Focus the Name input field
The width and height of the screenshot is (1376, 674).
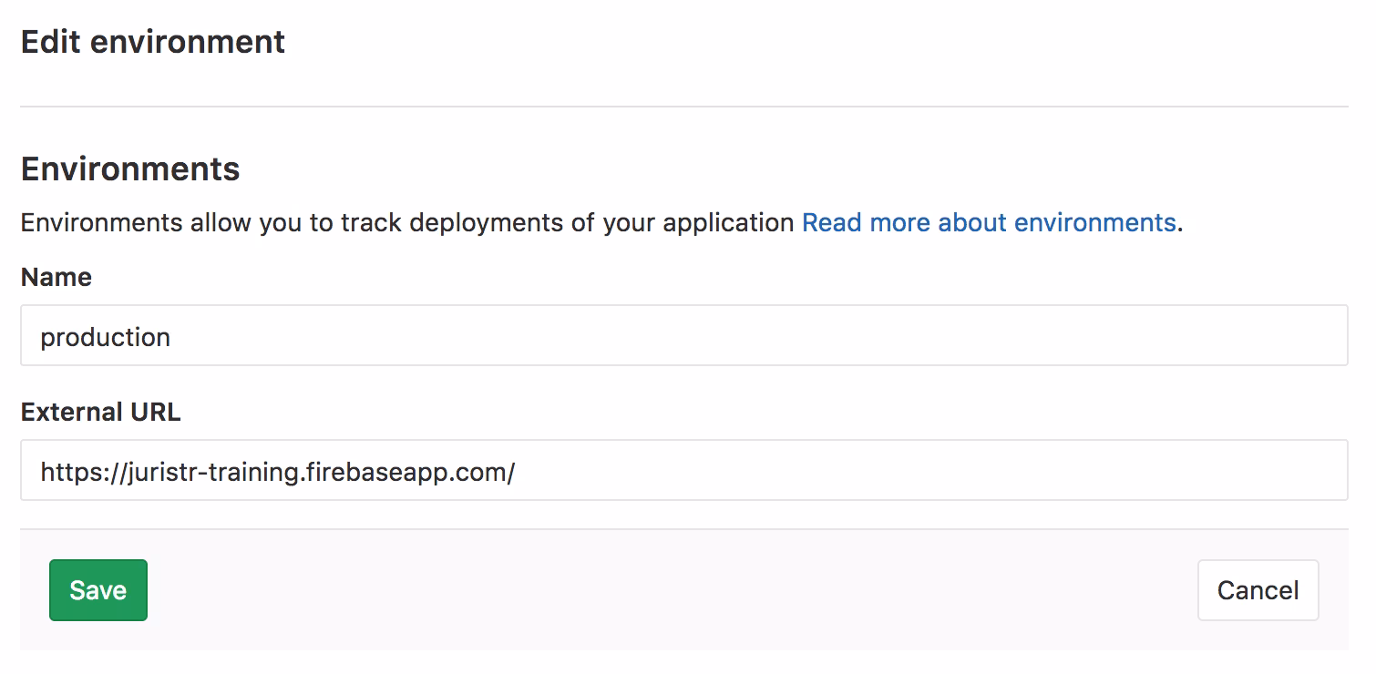683,336
